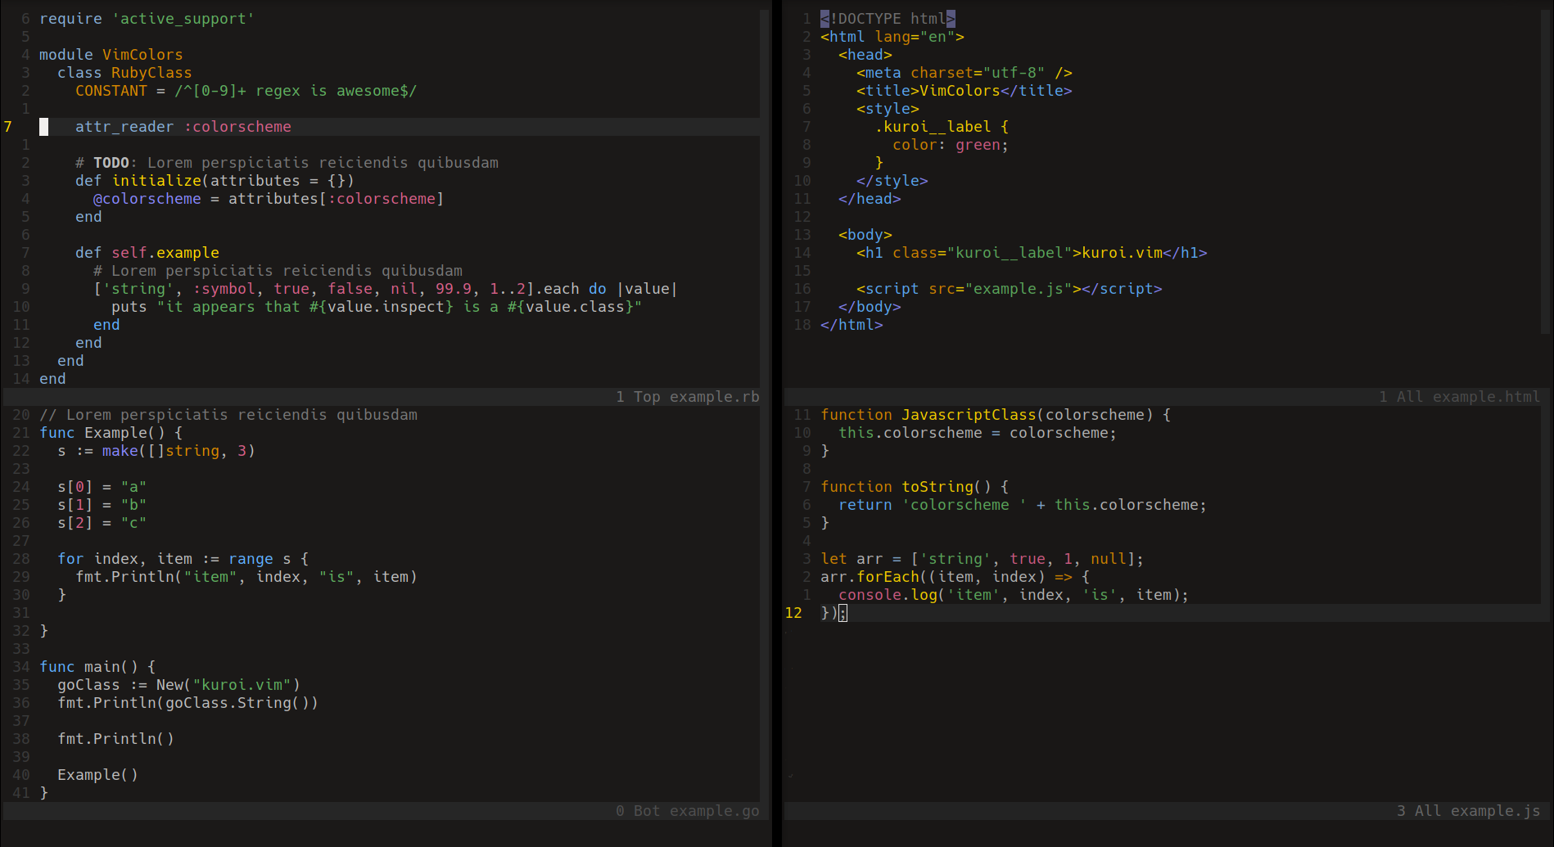Click the opening <body> tag
This screenshot has height=847, width=1554.
click(865, 235)
